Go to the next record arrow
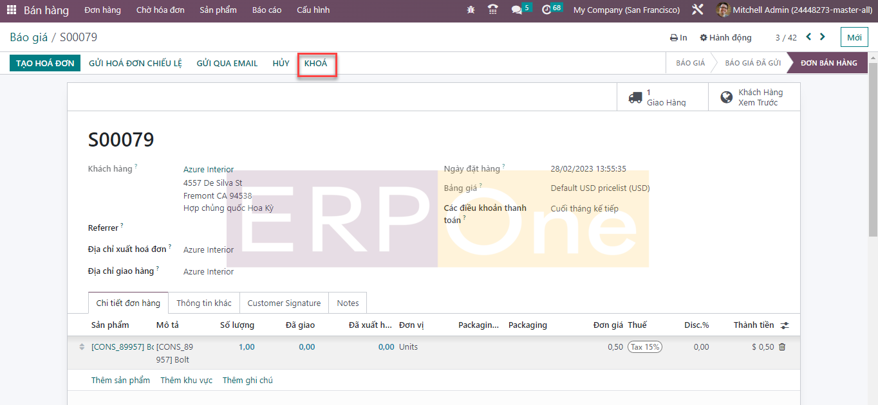This screenshot has height=405, width=878. click(823, 37)
